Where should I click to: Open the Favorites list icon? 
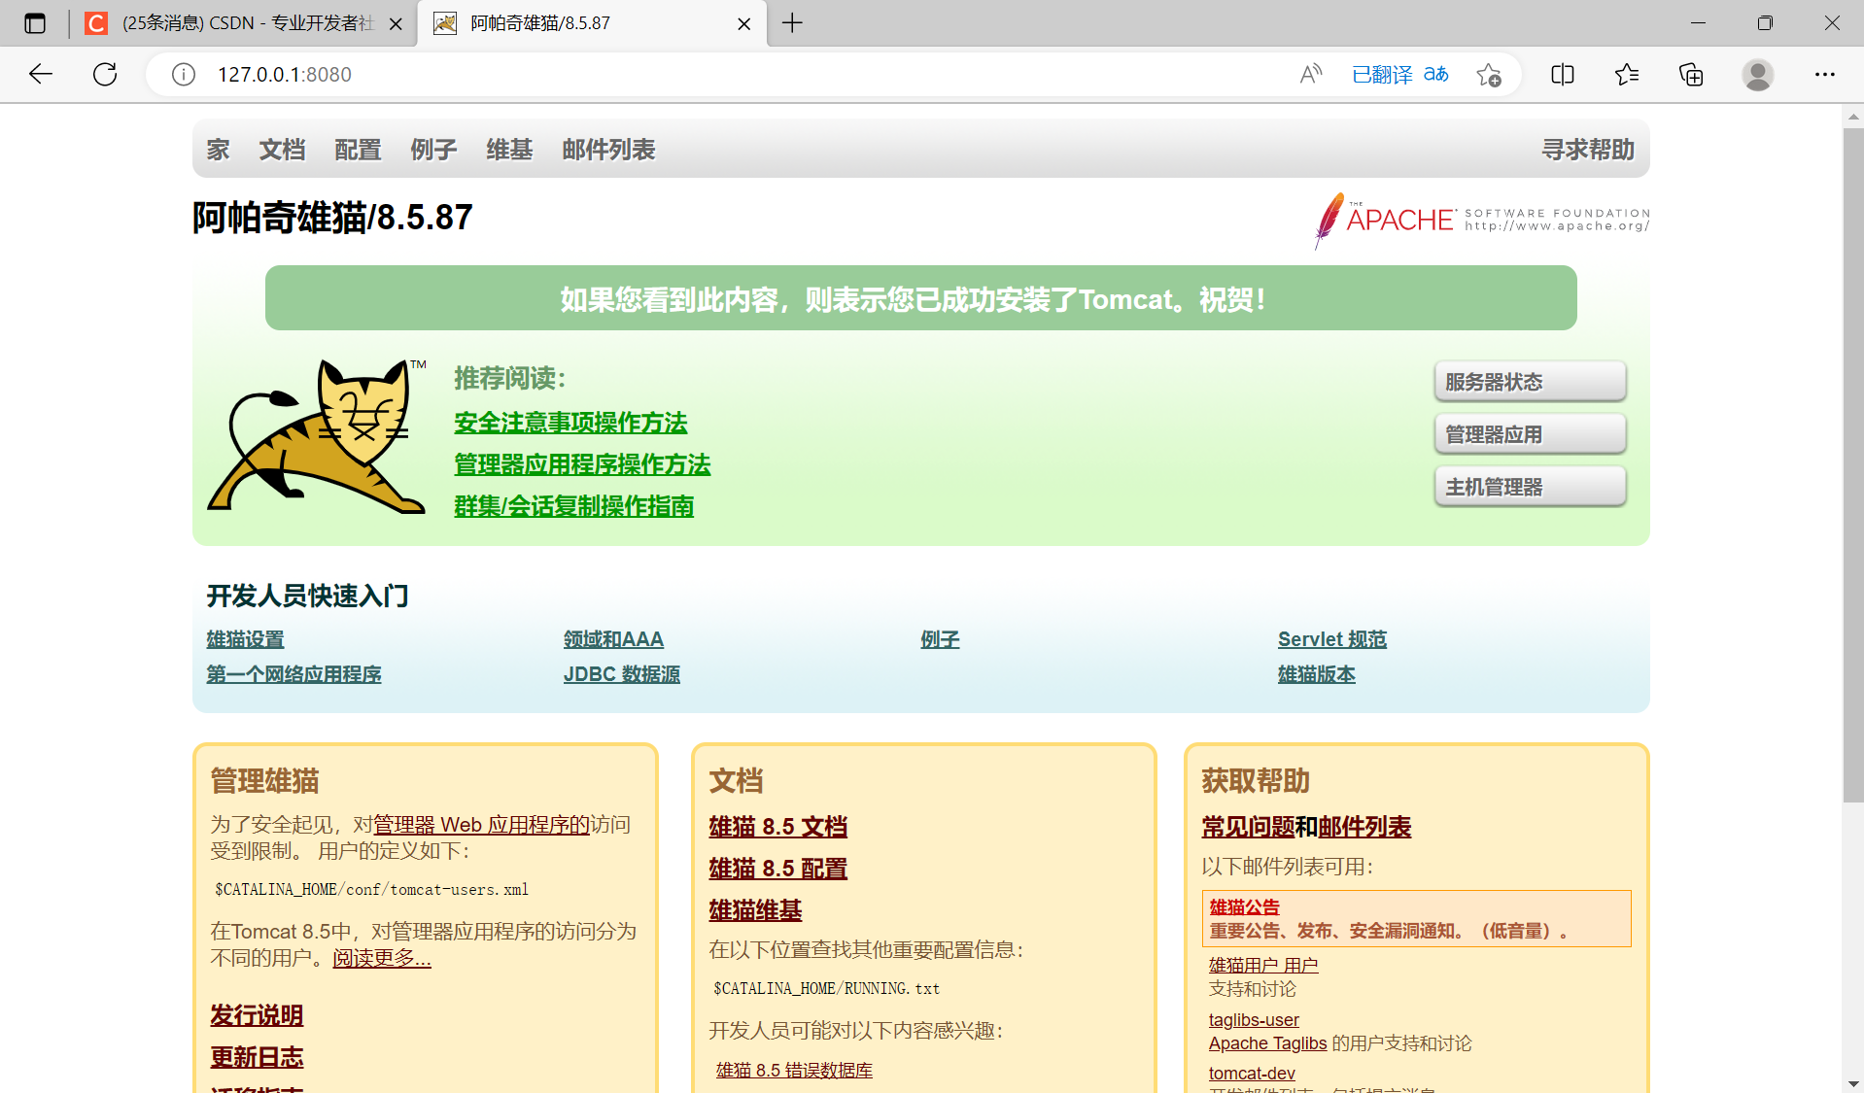[1627, 74]
